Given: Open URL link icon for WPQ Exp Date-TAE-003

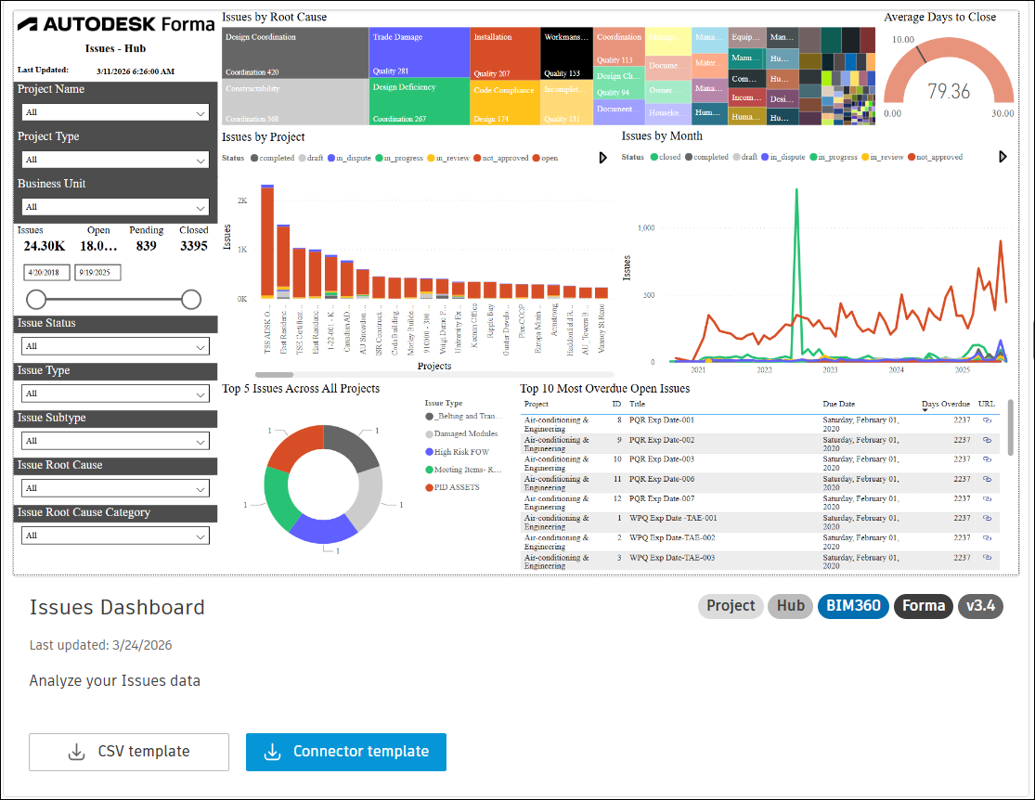Looking at the screenshot, I should (987, 558).
